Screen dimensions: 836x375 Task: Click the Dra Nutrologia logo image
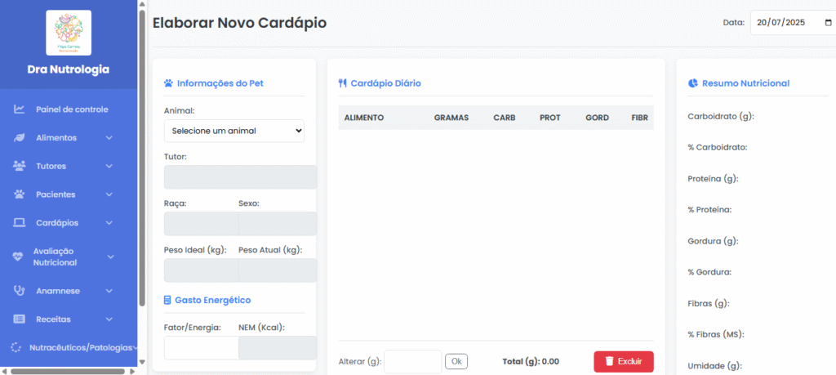point(69,33)
